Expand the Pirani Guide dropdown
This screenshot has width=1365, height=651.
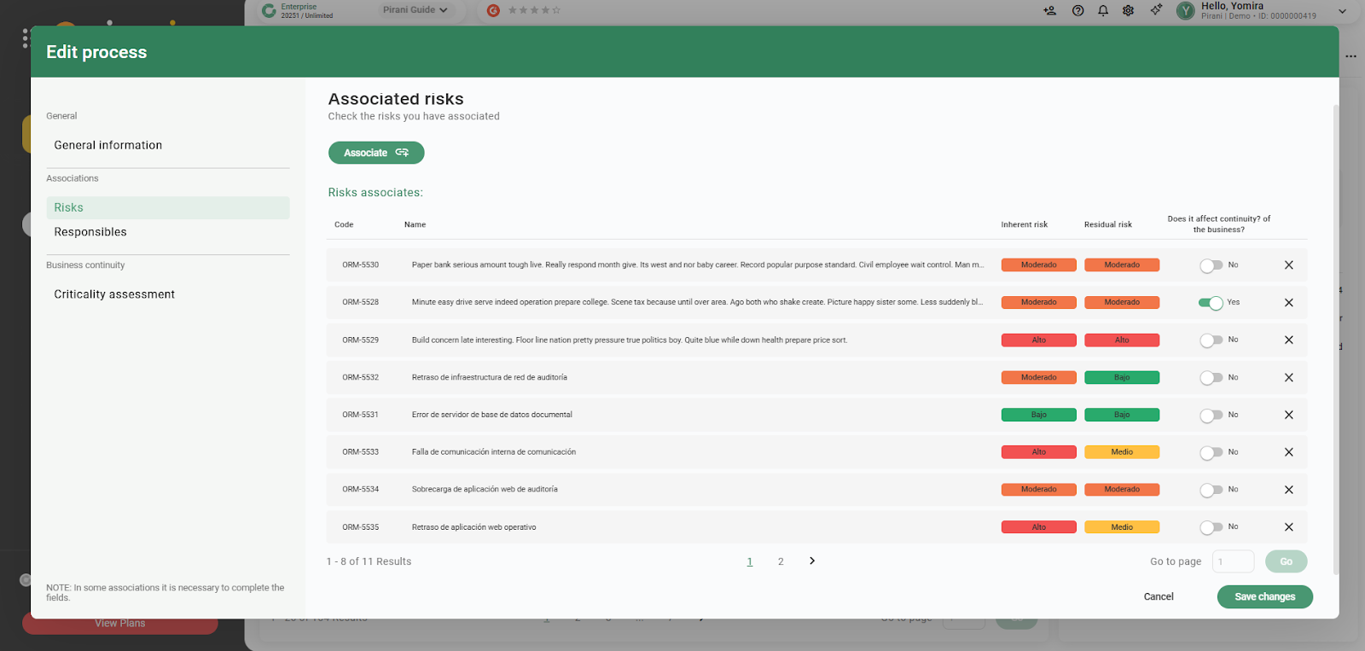pos(415,10)
